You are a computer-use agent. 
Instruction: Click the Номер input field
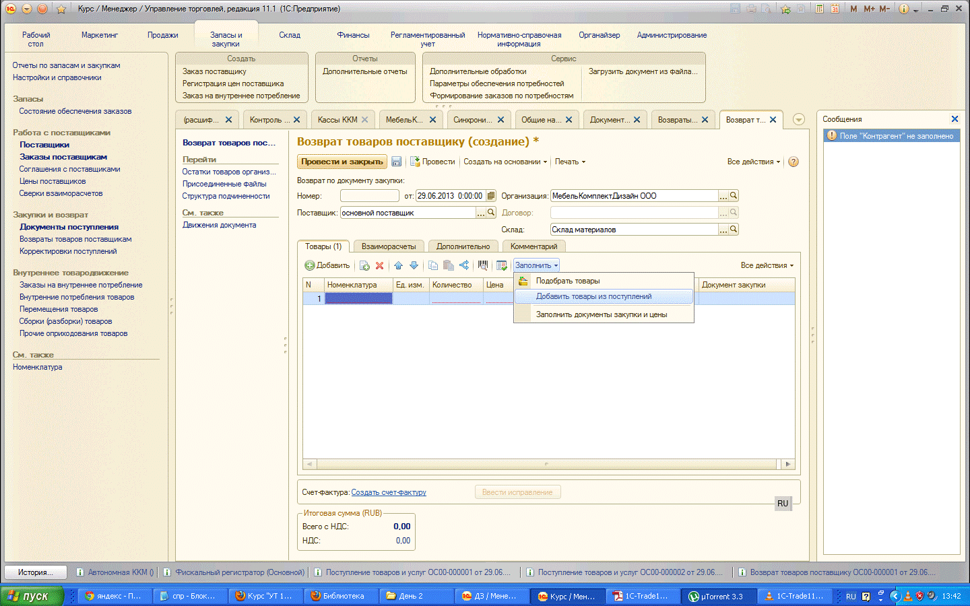(x=370, y=196)
